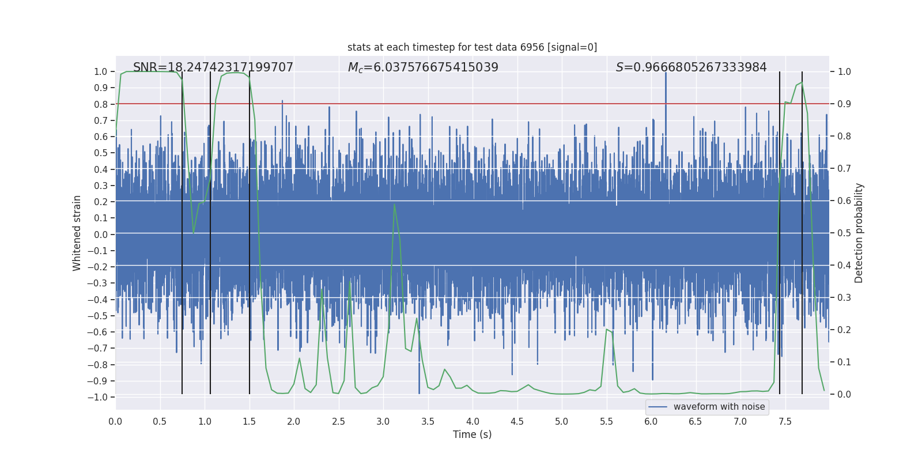Click the right axis tick label 0.9
This screenshot has width=922, height=461.
pos(844,104)
